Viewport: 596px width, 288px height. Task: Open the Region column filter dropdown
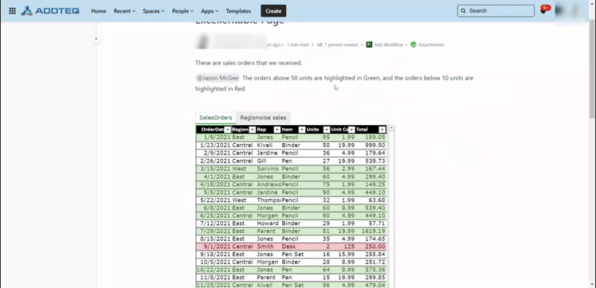pos(252,130)
